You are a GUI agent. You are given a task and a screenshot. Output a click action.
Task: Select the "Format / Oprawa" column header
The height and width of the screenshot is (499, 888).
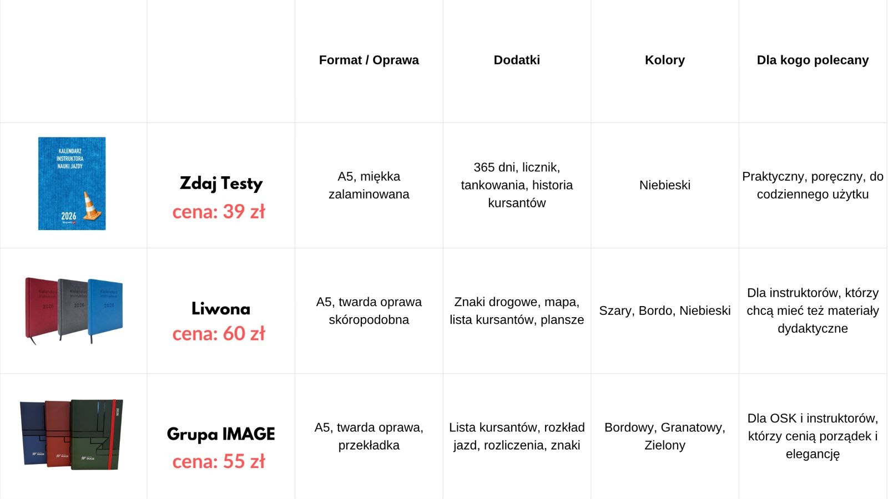pos(369,60)
